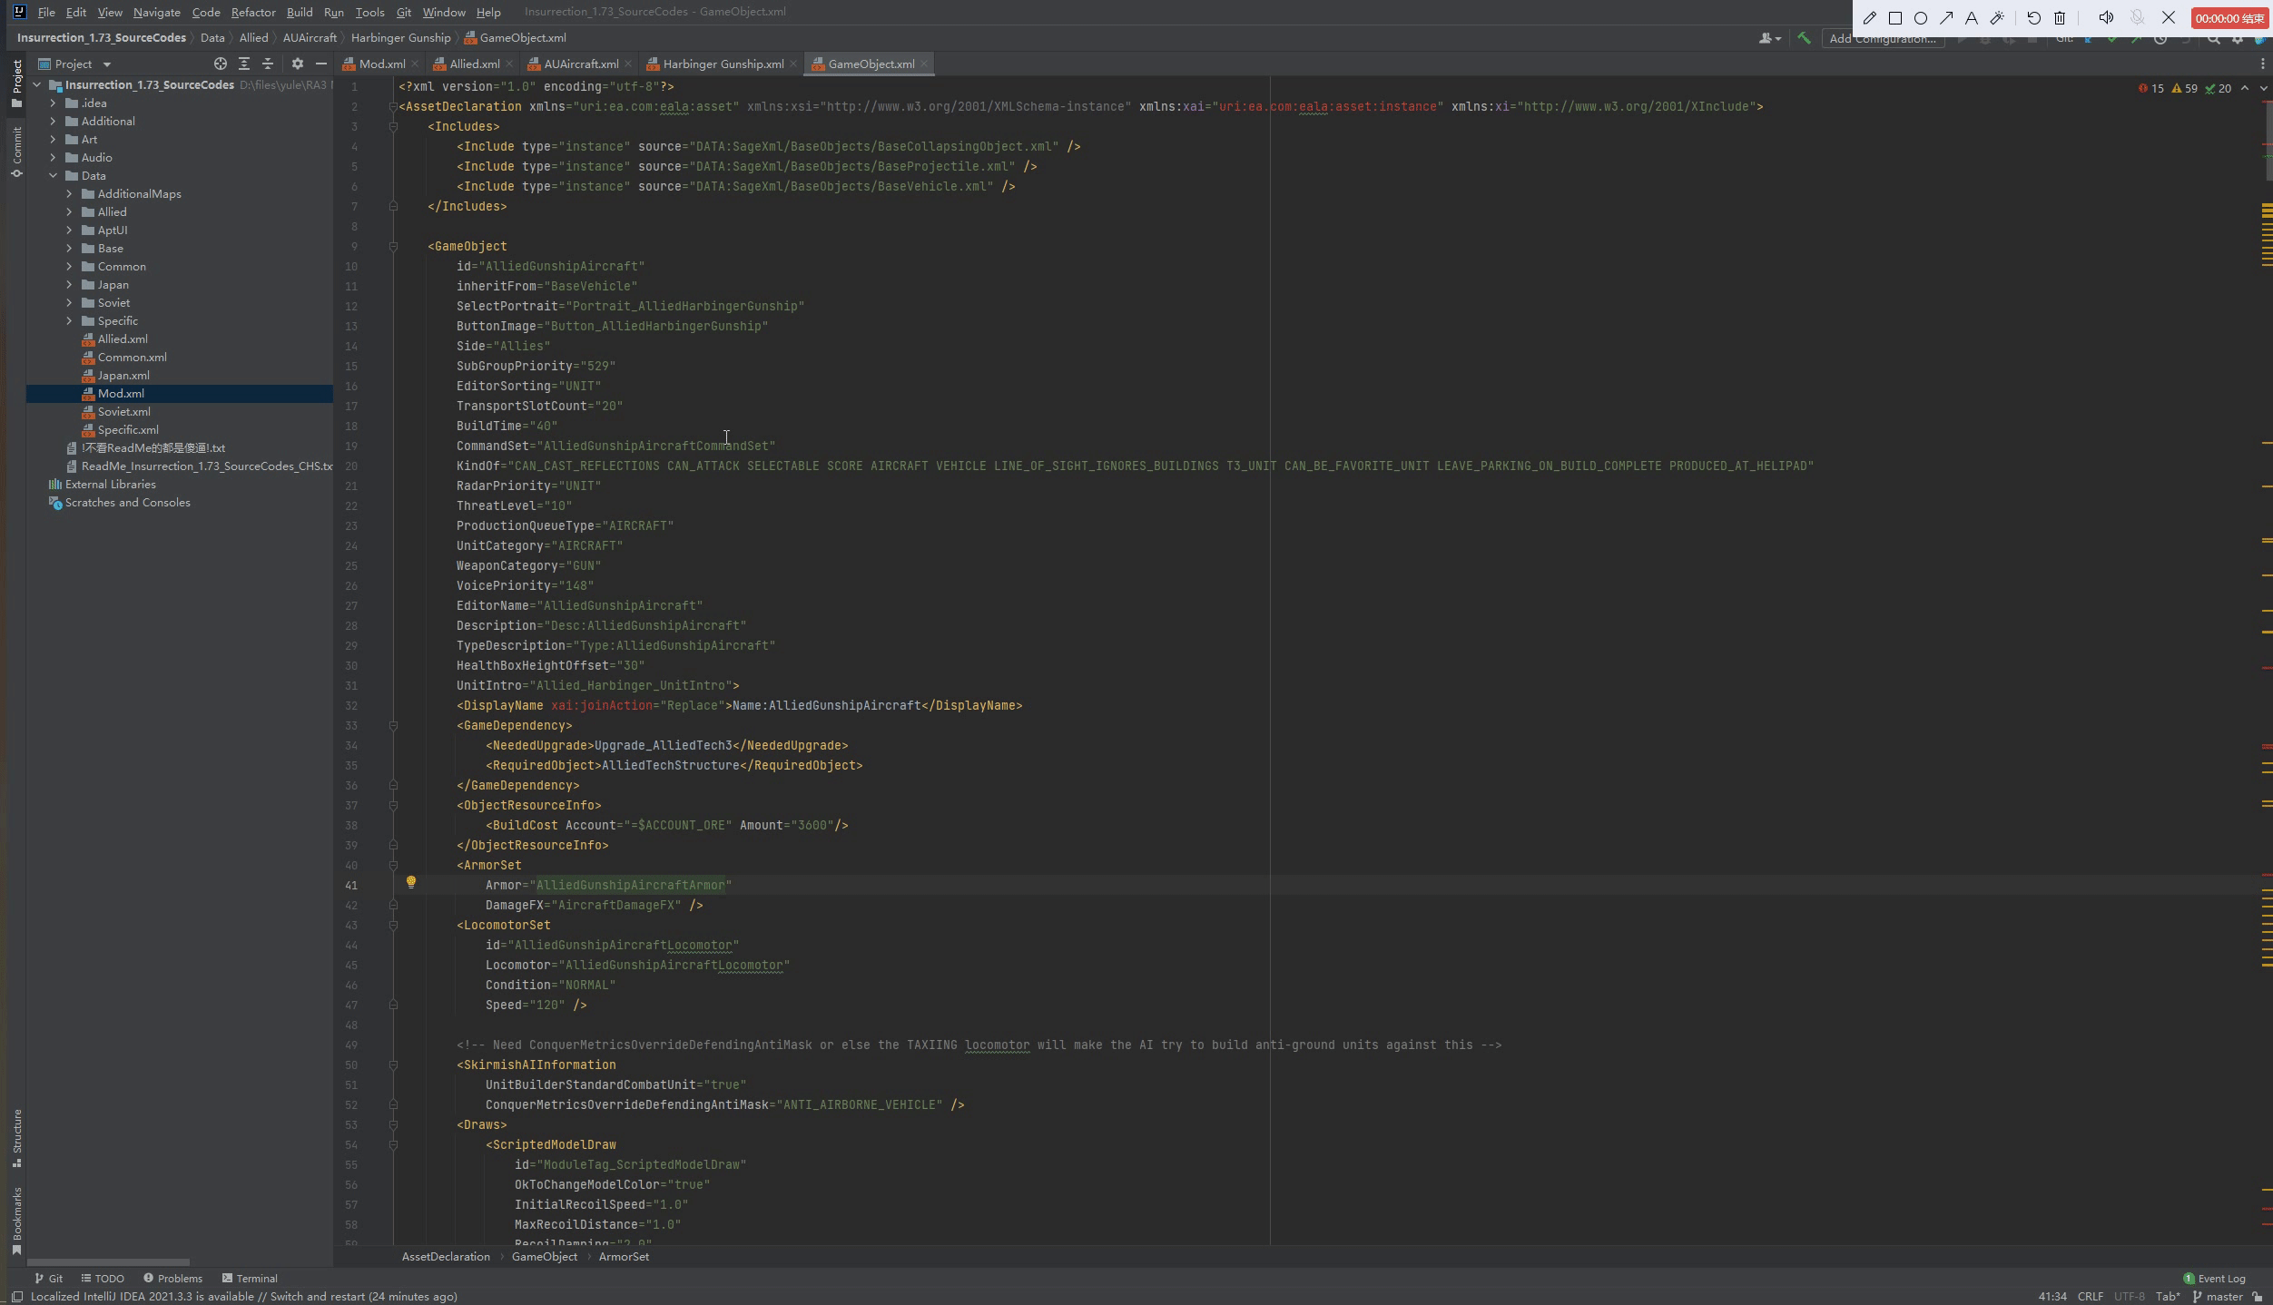The width and height of the screenshot is (2273, 1305).
Task: Undo last annotation in recorder toolbar
Action: pyautogui.click(x=2034, y=18)
